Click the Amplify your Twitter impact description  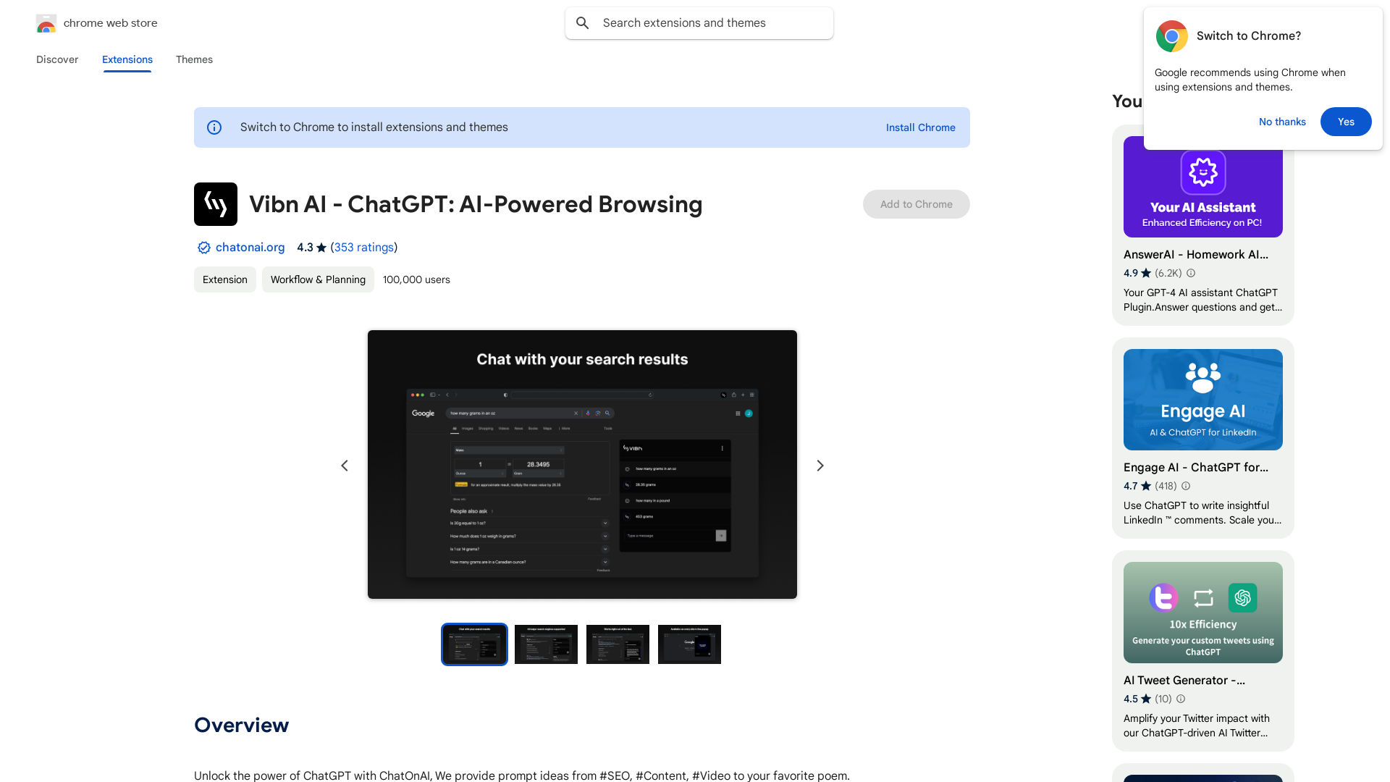1197,726
